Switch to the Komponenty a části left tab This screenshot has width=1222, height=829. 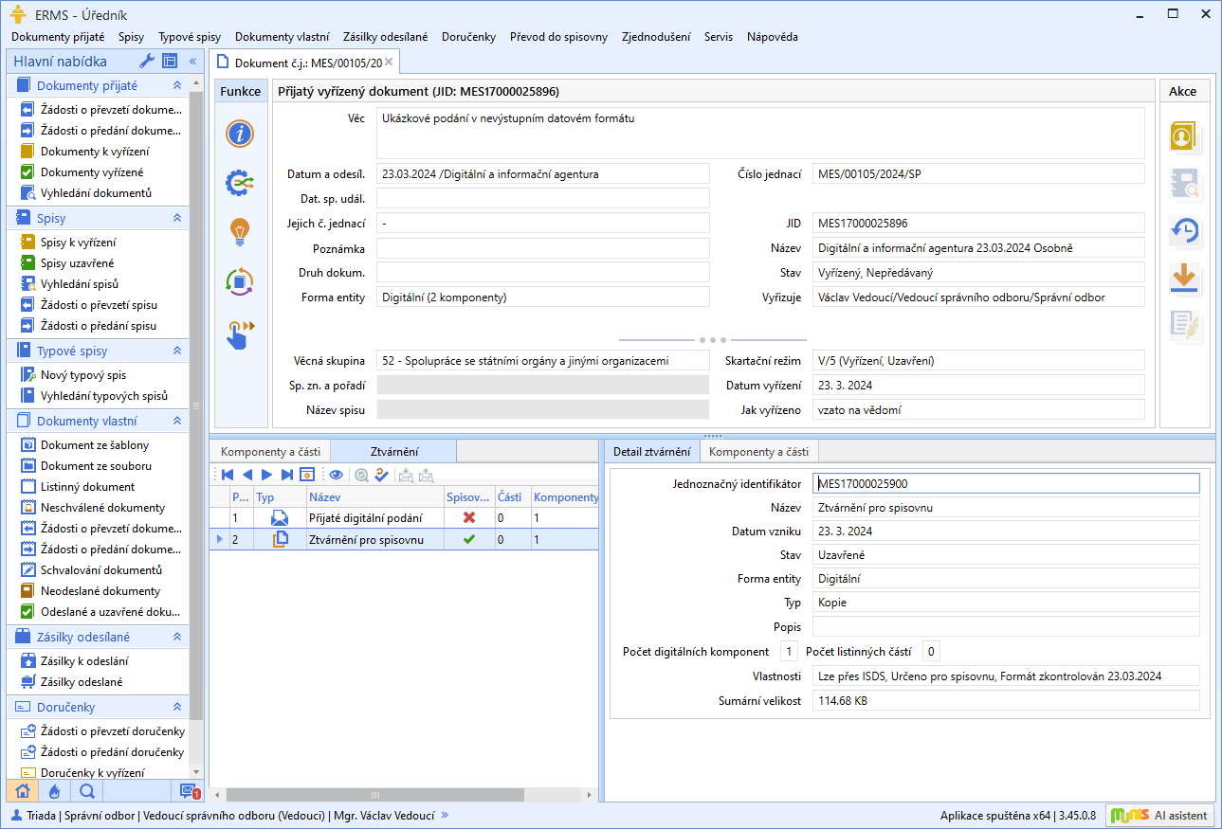[269, 452]
